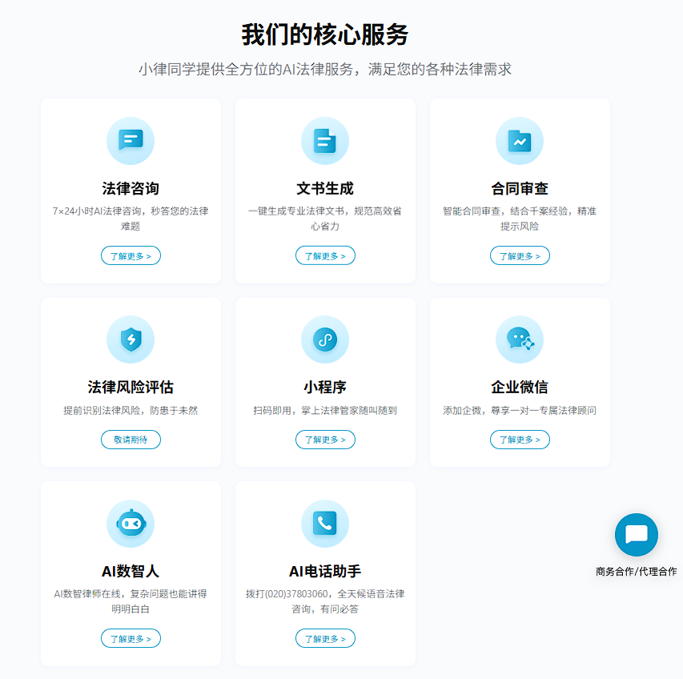This screenshot has width=683, height=679.
Task: Click 了解更多 under 小程序
Action: pyautogui.click(x=325, y=440)
